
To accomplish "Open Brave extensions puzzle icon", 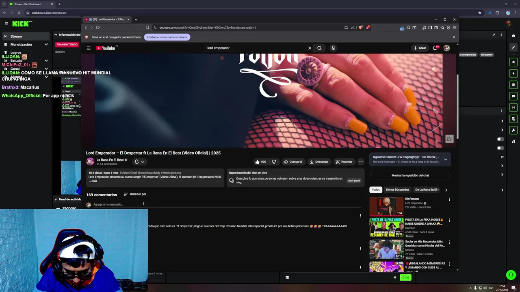I will 408,28.
